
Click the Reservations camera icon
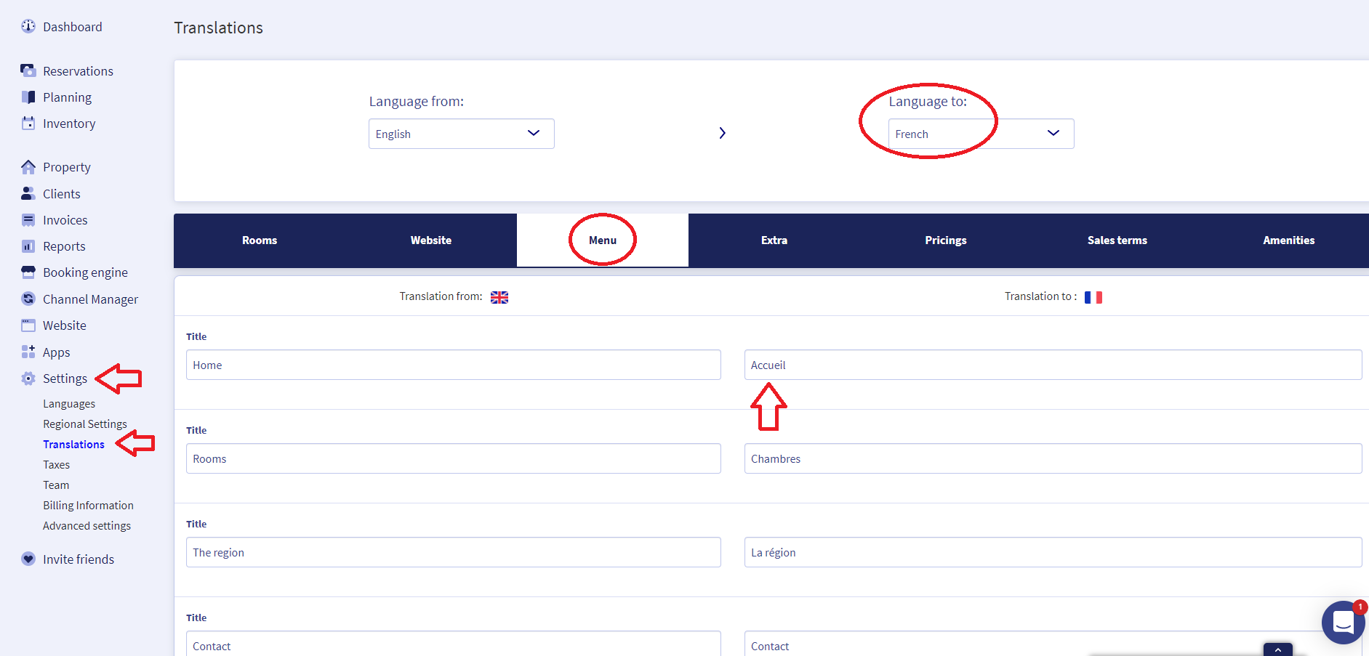coord(28,70)
